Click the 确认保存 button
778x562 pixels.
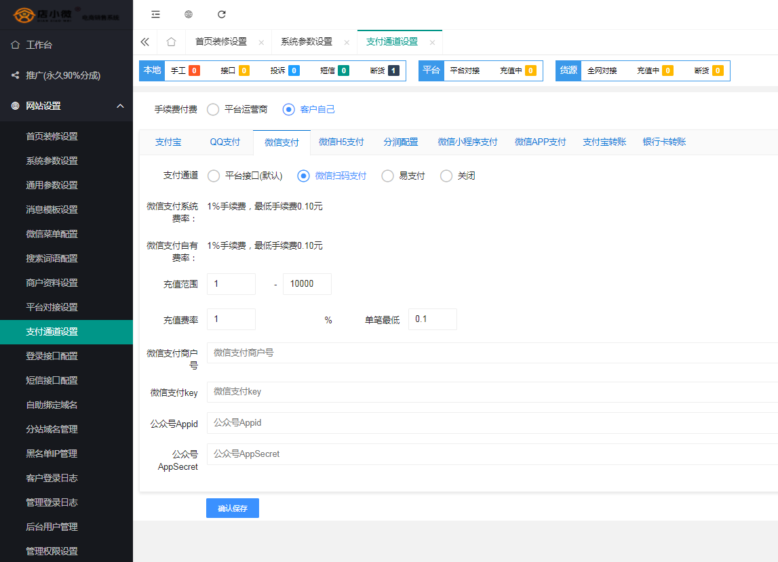click(232, 508)
